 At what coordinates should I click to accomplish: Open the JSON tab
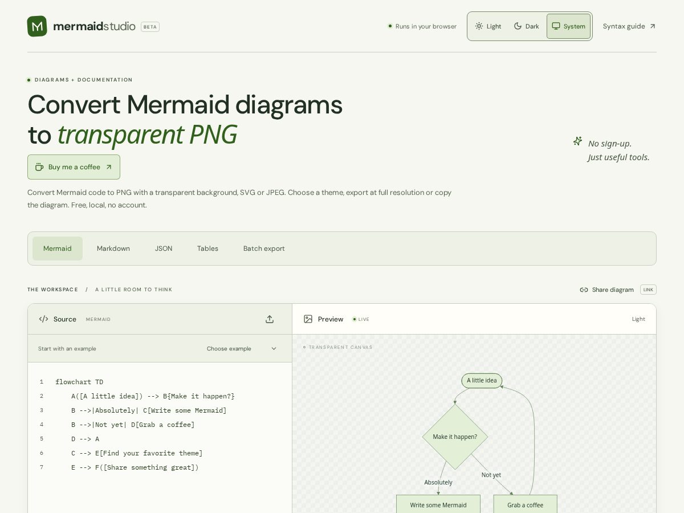164,249
